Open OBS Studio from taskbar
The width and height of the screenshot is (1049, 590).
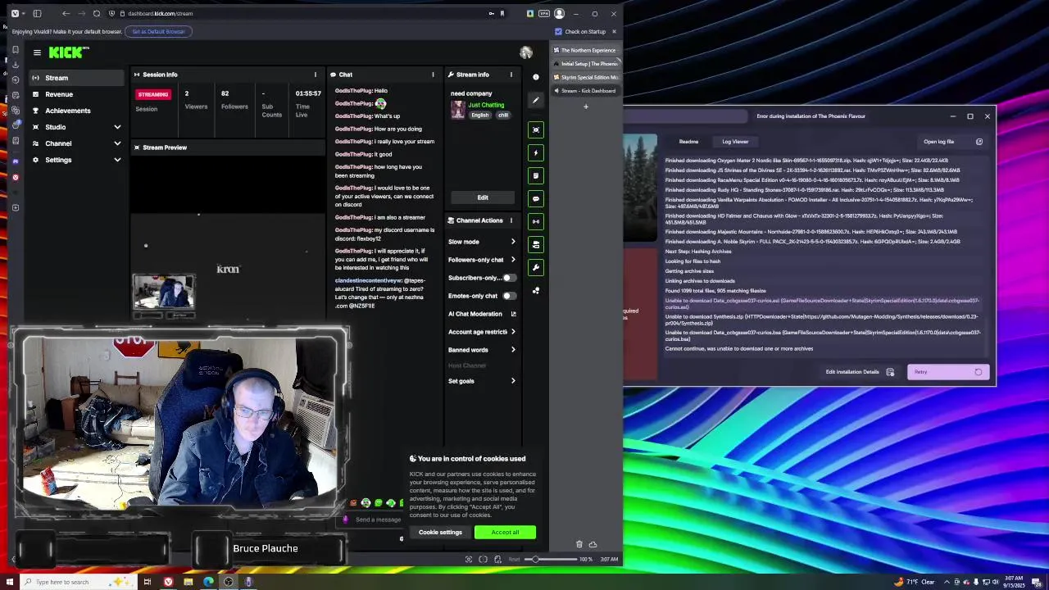(x=228, y=582)
